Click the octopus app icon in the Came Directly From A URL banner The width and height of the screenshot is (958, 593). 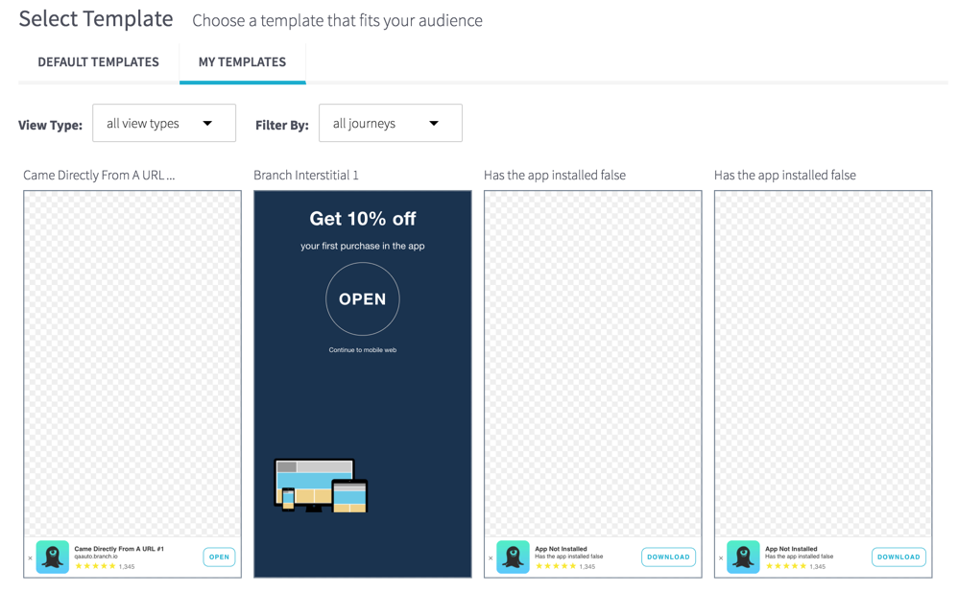(x=52, y=557)
